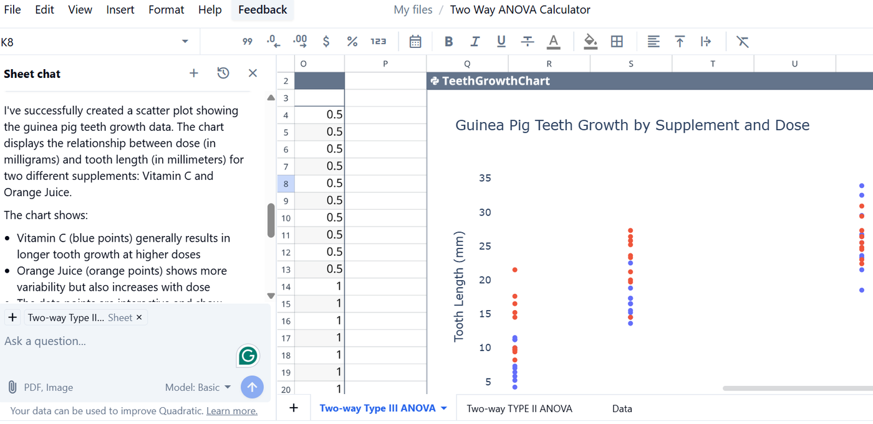Click cell O4 containing 0.5
Viewport: 873px width, 424px height.
pos(319,115)
